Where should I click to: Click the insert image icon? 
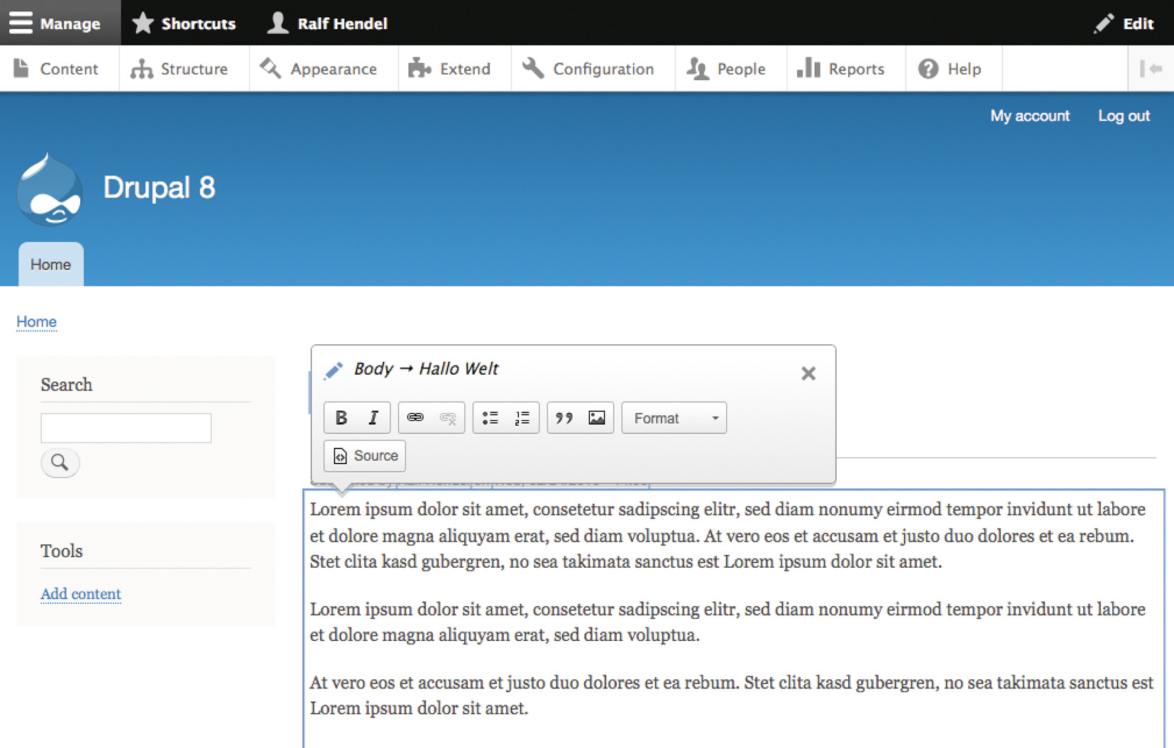pyautogui.click(x=597, y=418)
